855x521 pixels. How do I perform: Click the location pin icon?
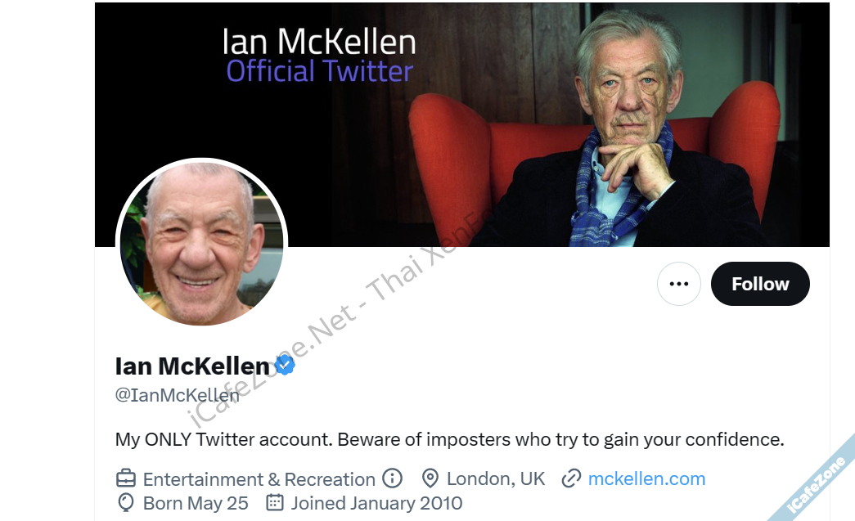coord(430,478)
